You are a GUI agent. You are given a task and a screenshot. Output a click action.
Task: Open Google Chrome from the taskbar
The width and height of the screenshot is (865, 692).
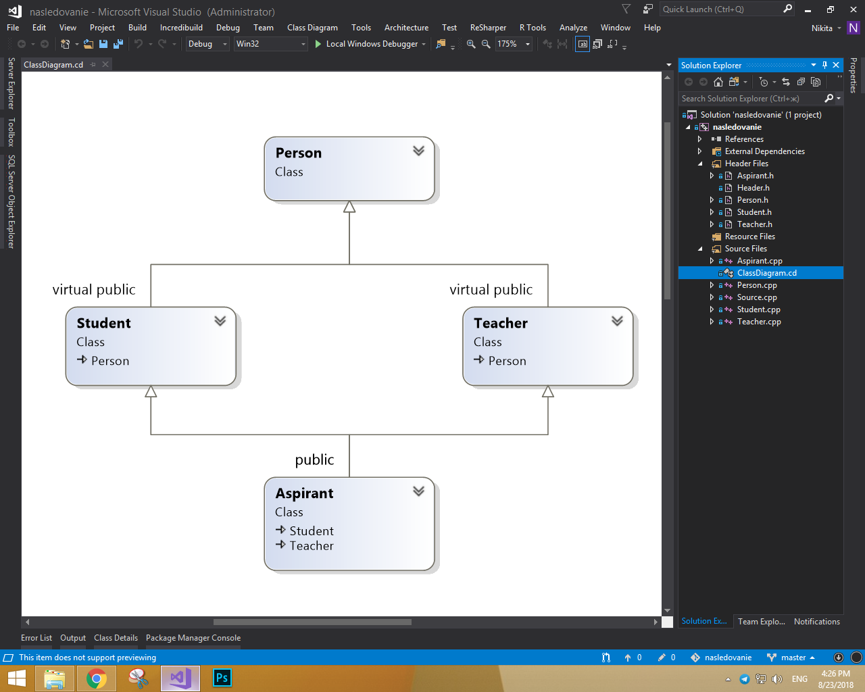point(97,678)
